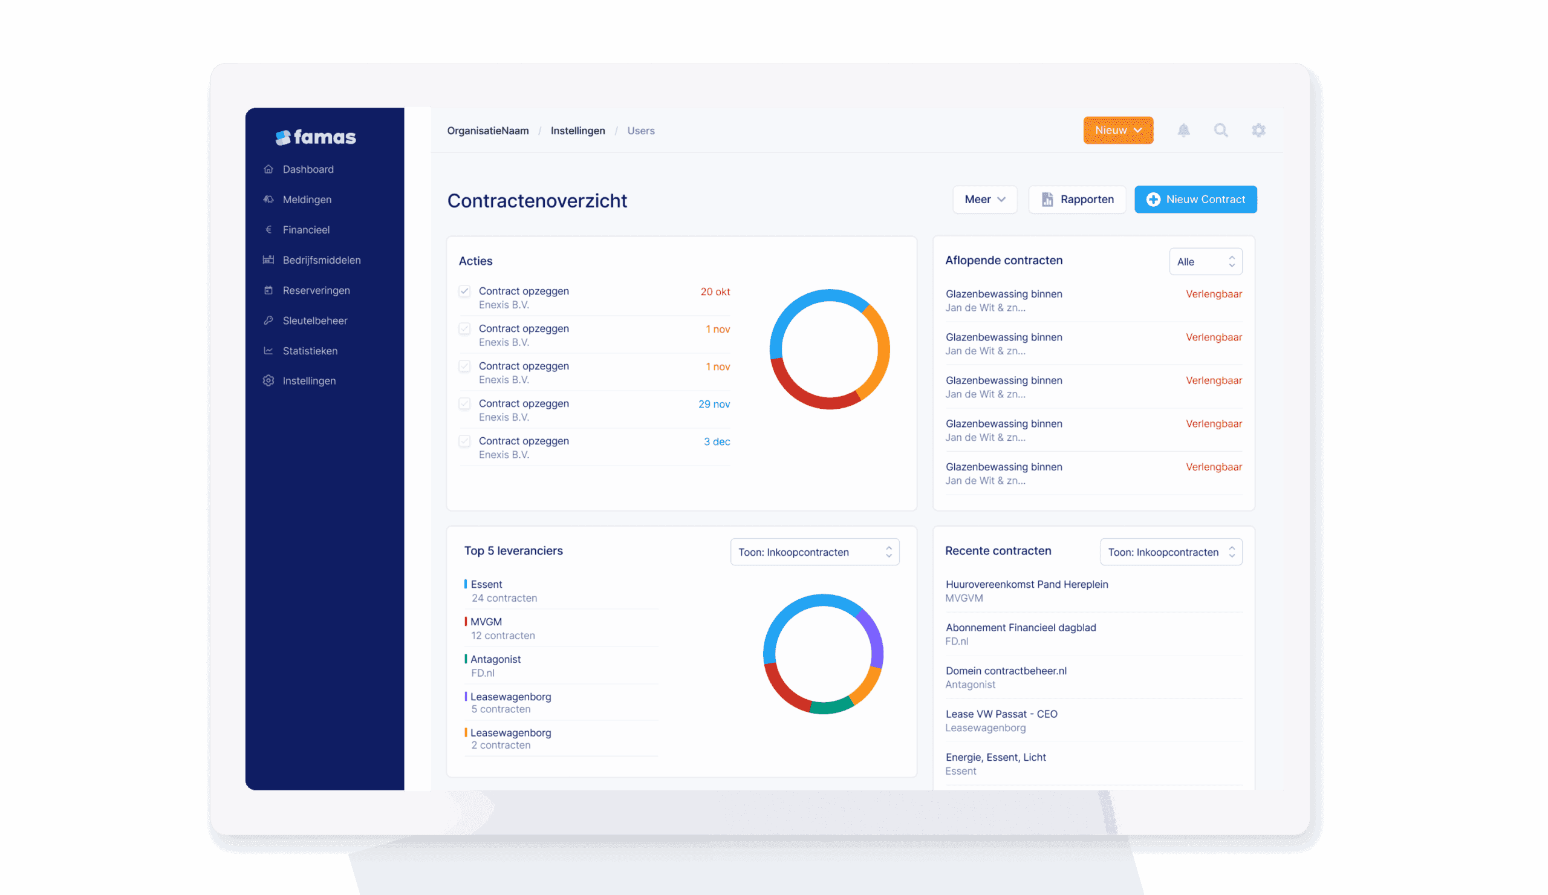The image size is (1548, 895).
Task: Click the gear icon in top bar
Action: point(1258,130)
